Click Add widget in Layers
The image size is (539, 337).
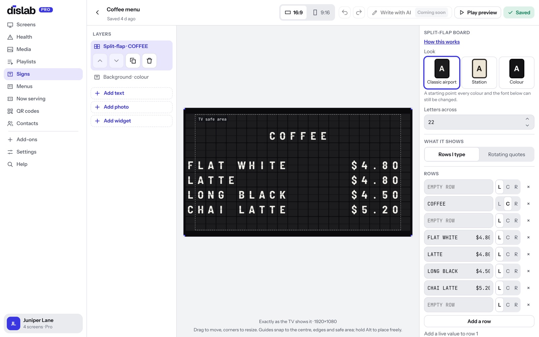point(131,121)
